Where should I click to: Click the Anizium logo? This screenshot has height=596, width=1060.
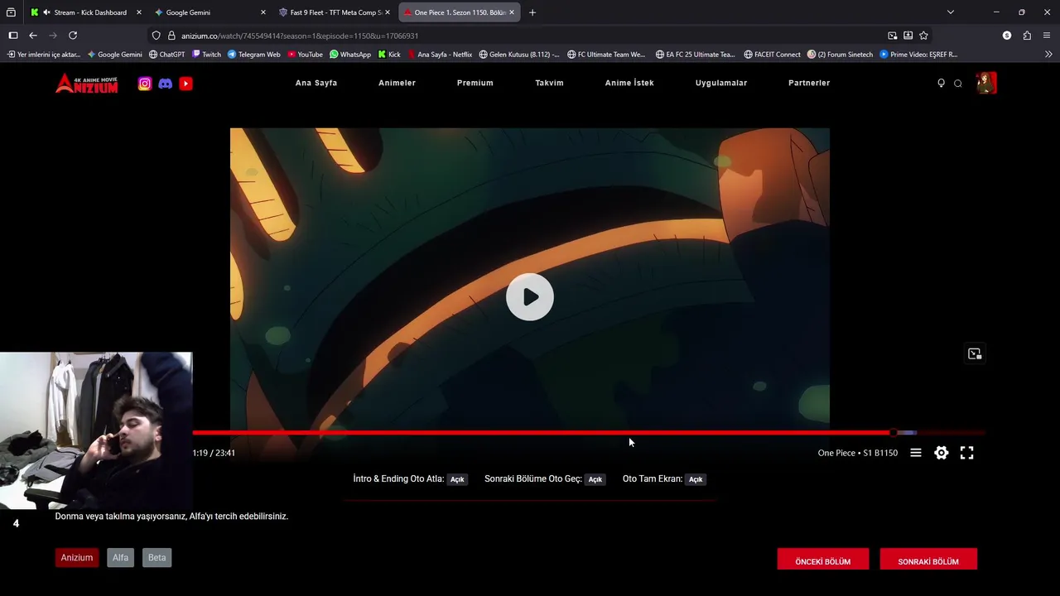pos(87,84)
